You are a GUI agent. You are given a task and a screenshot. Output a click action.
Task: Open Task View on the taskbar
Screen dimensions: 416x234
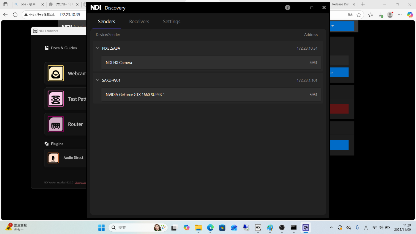tap(174, 228)
